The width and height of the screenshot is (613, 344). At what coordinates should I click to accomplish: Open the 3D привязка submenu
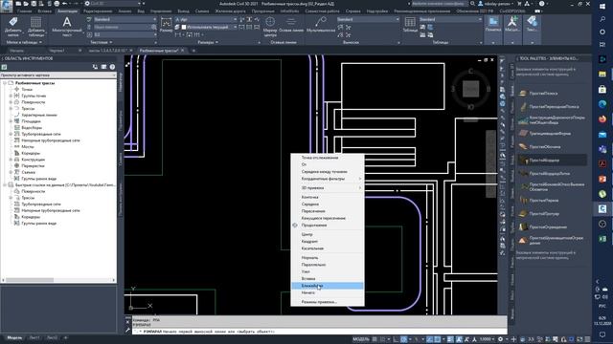328,188
